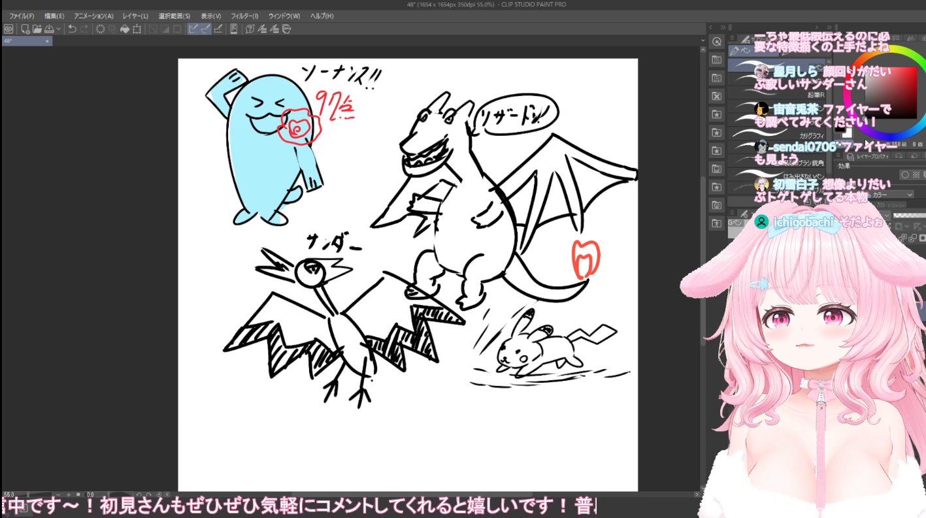This screenshot has width=926, height=518.
Task: Select the transparent color chip
Action: click(x=844, y=143)
